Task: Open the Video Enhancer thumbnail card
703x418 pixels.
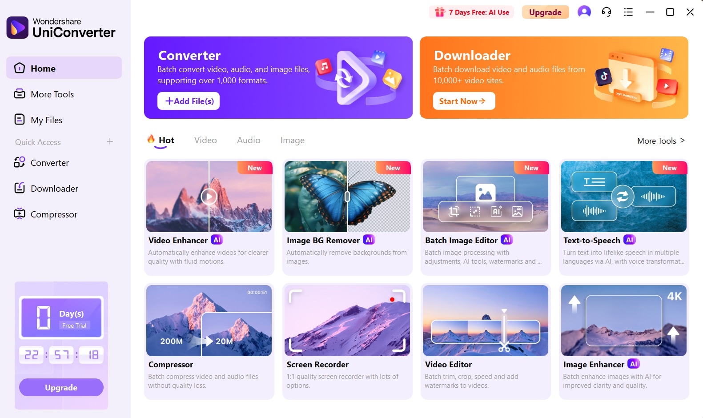Action: coord(209,197)
